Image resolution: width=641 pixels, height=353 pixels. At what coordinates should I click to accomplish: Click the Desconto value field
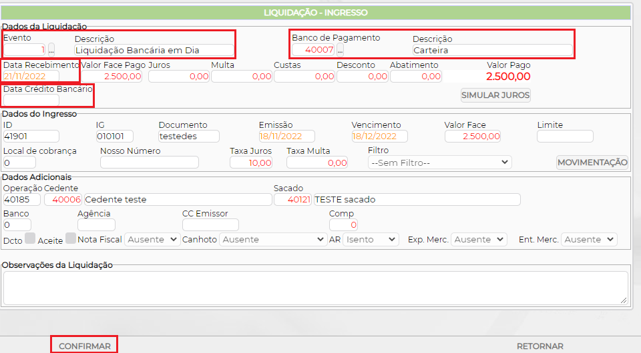362,77
